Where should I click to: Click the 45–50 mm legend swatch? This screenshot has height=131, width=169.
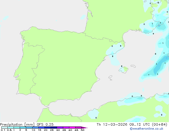pos(78,128)
